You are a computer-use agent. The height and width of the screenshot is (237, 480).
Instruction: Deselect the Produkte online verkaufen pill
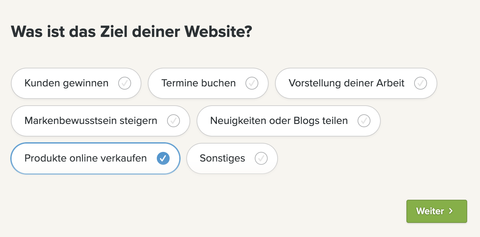click(x=95, y=158)
